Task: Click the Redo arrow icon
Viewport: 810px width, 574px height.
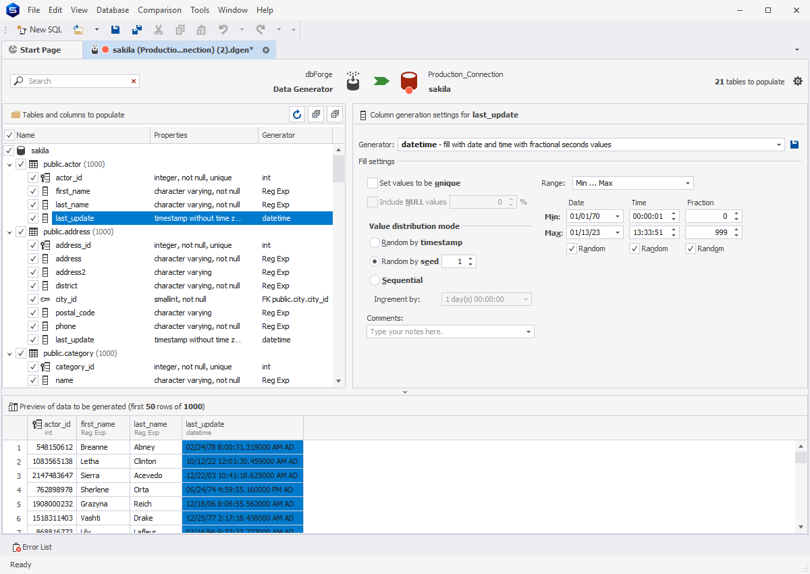Action: (x=261, y=30)
